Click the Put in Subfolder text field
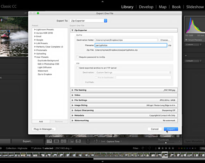Viewport: 205px width, 163px height. 143,78
